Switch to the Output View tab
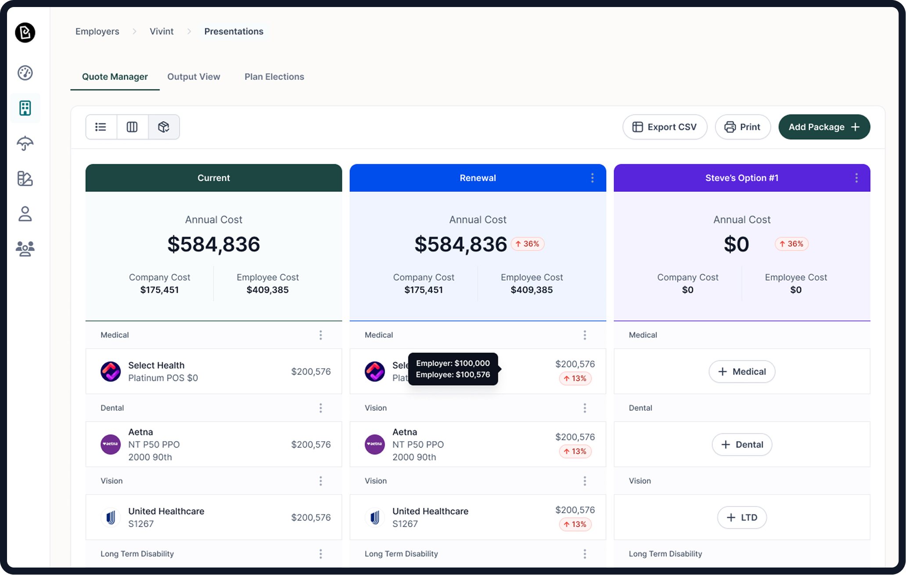Viewport: 906px width, 575px height. click(194, 76)
